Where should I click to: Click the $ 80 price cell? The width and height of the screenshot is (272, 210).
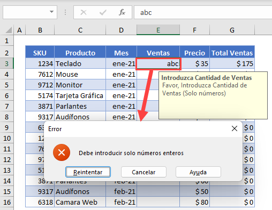[x=194, y=202]
